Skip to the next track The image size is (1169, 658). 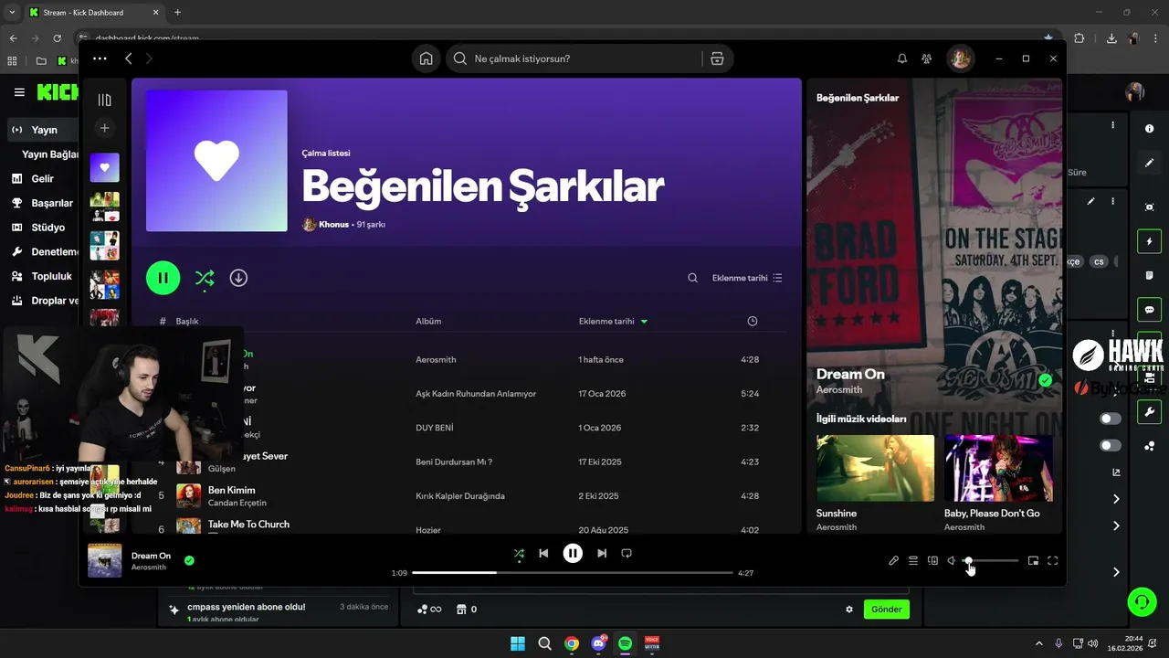[602, 553]
